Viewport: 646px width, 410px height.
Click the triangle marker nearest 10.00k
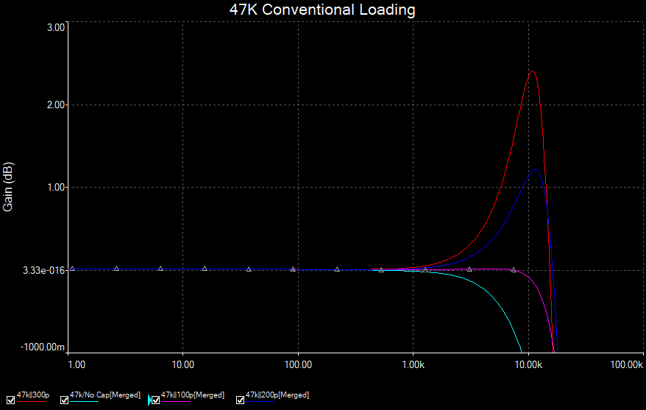514,270
